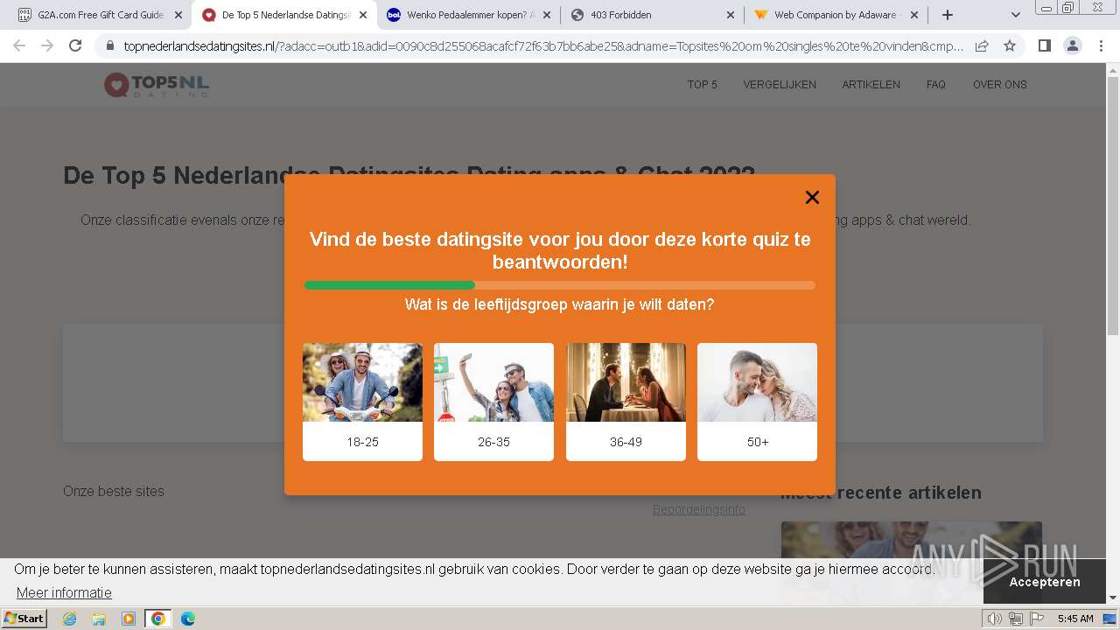Go to the ARTIKELEN menu item
This screenshot has width=1120, height=630.
[871, 85]
